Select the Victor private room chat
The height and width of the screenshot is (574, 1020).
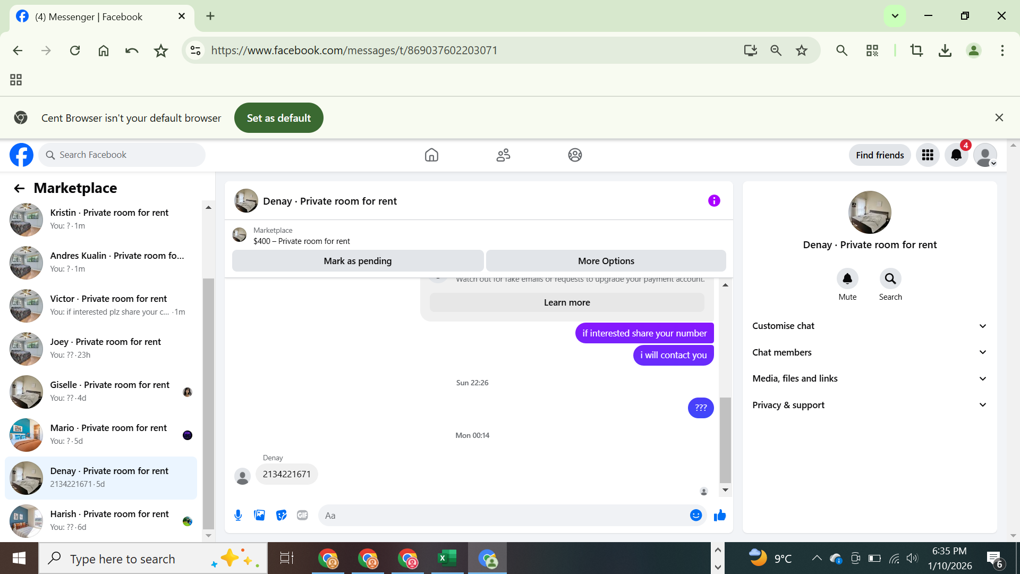[x=101, y=305]
